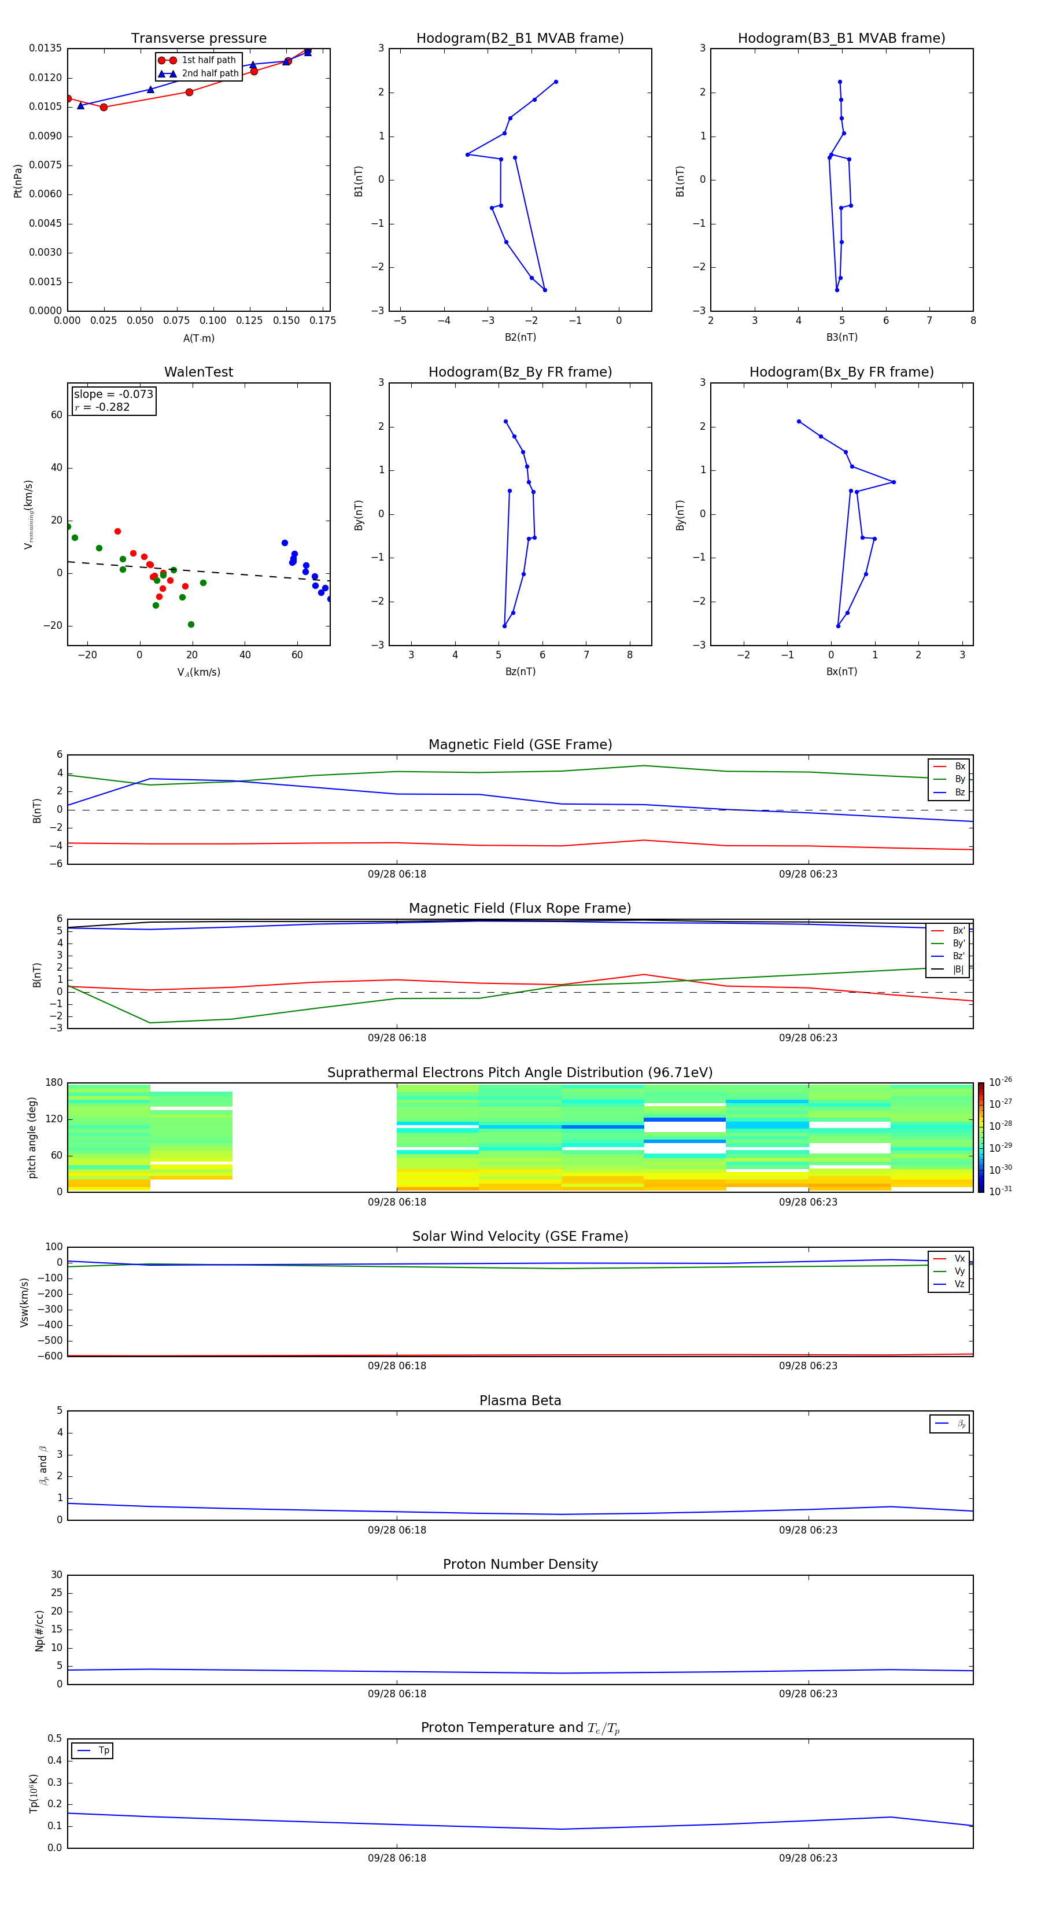
Task: Click the Suprathermal Electrons Pitch Angle Distribution title
Action: (520, 1073)
